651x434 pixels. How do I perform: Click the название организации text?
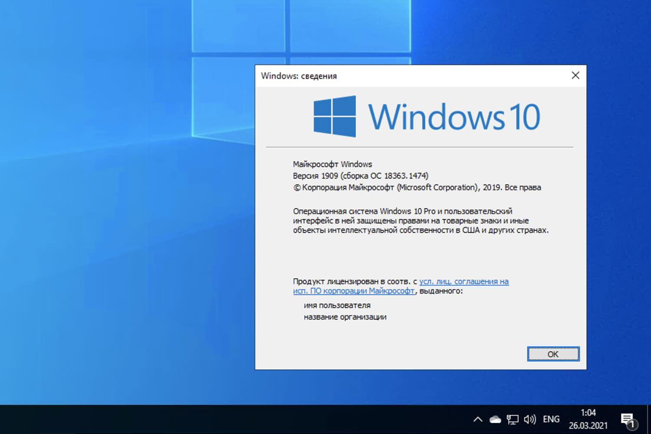pyautogui.click(x=345, y=317)
